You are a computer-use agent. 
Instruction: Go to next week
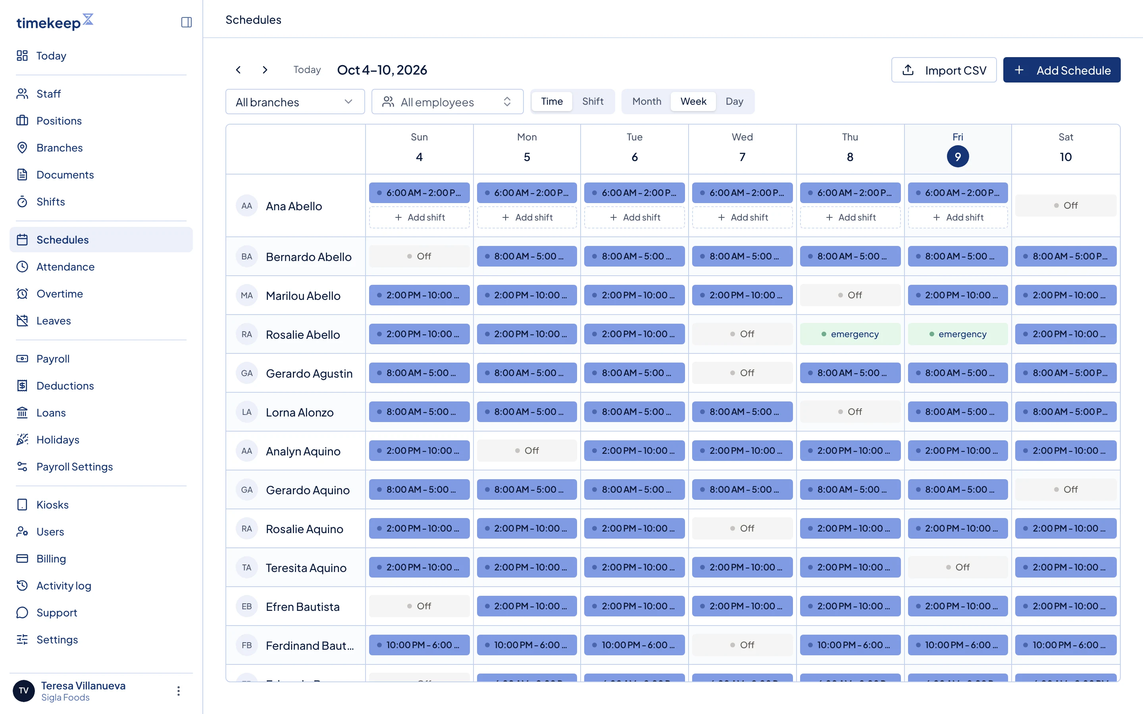pos(265,70)
